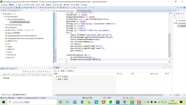Open the notification center icon on the taskbar
The width and height of the screenshot is (186, 105).
181,102
